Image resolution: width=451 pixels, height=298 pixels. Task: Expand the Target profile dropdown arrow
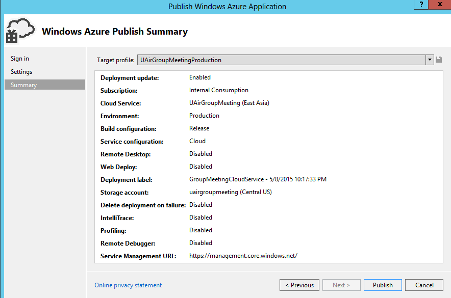tap(430, 60)
